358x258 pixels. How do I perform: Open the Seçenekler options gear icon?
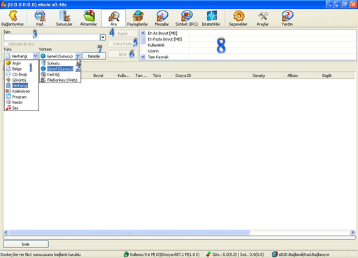click(x=238, y=18)
